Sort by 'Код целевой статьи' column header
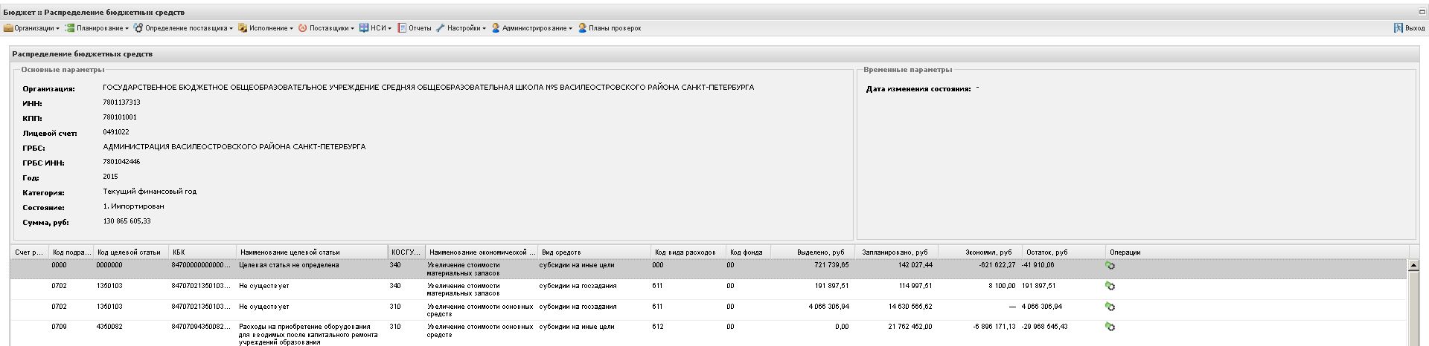Screen dimensions: 1429x346 click(131, 252)
